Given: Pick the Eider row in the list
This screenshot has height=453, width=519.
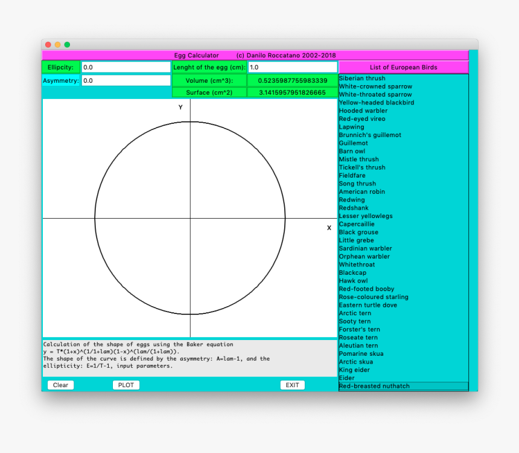Looking at the screenshot, I should 404,378.
